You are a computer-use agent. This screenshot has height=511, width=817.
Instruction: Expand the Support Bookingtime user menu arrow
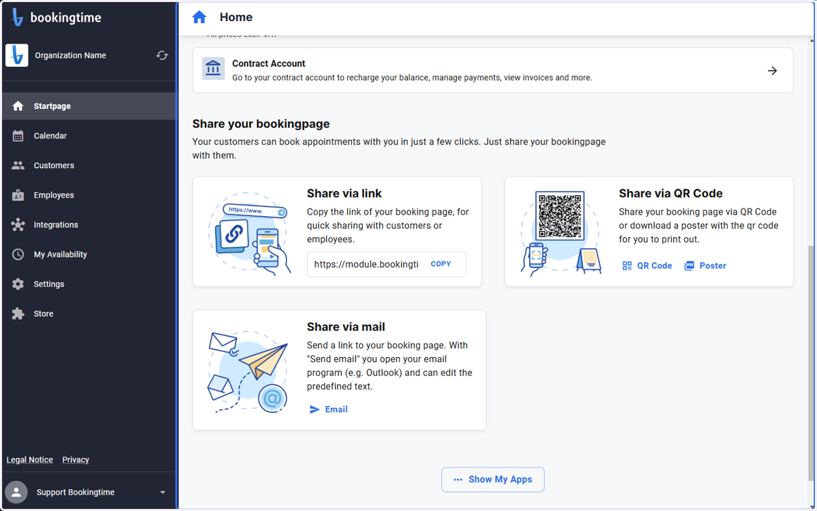[x=163, y=492]
